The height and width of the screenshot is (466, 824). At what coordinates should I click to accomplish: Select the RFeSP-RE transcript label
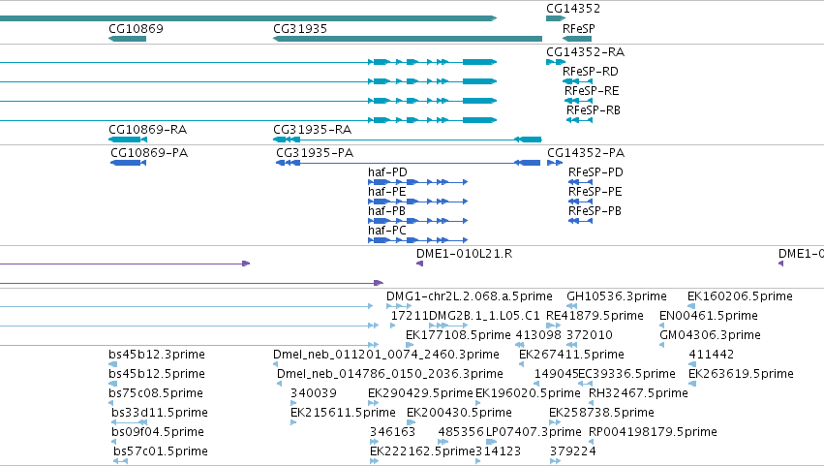pyautogui.click(x=592, y=90)
